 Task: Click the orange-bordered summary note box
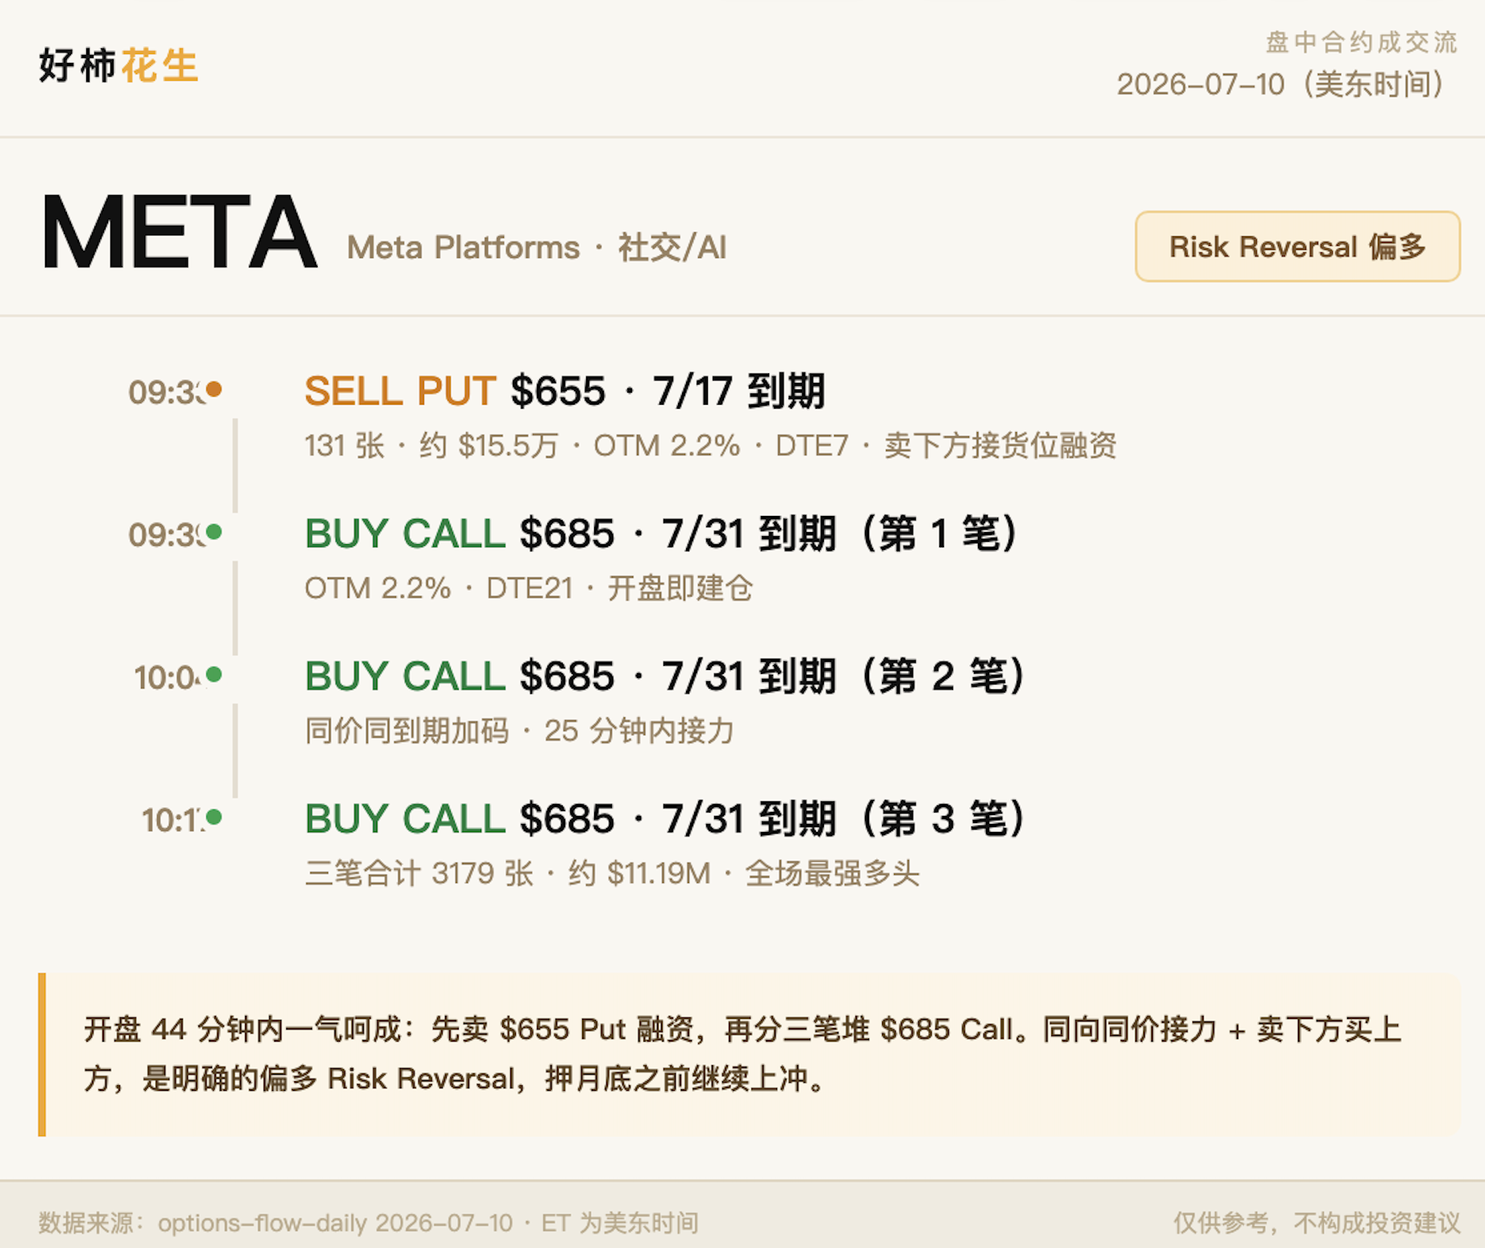750,1055
